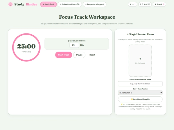Click the clock icon beside Set Study Minutes

coord(69,41)
